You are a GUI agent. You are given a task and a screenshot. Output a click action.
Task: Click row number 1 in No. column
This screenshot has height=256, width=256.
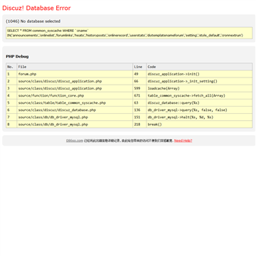(x=11, y=74)
